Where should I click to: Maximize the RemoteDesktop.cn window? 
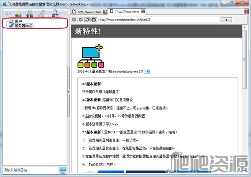232,3
